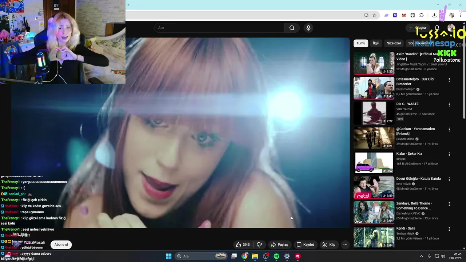
Task: Open Chrome three-dot menu
Action: [x=461, y=15]
